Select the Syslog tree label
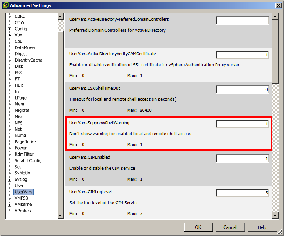This screenshot has height=236, width=284. pyautogui.click(x=21, y=180)
